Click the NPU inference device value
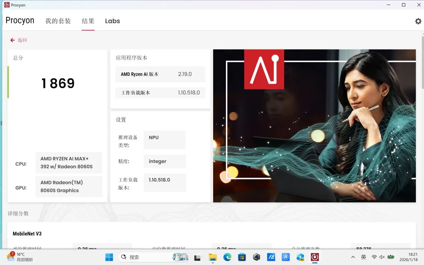Viewport: 424px width, 265px height. tap(164, 140)
